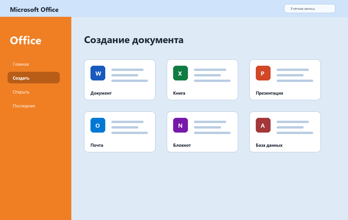
Task: Click the purple OneNote icon
Action: coord(180,125)
